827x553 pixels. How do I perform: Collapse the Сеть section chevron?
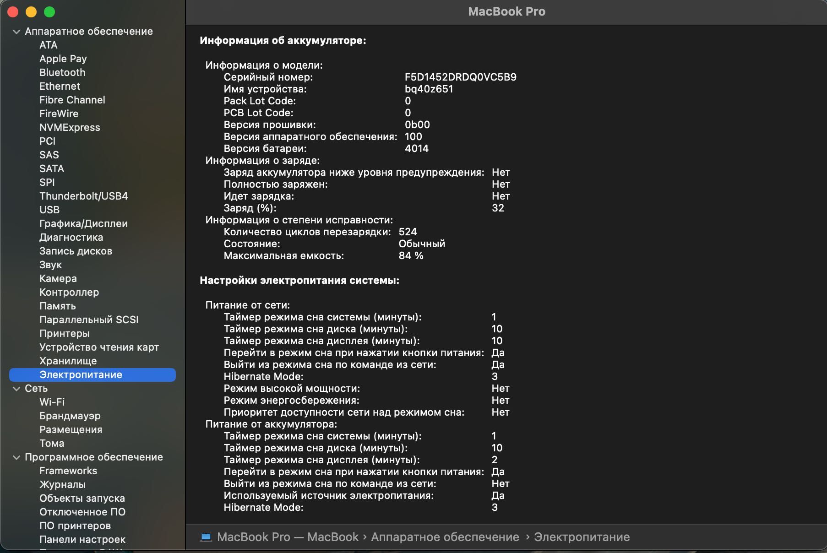pyautogui.click(x=16, y=389)
